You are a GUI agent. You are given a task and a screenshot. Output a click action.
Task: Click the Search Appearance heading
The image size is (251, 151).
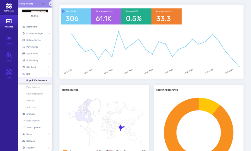(x=167, y=90)
